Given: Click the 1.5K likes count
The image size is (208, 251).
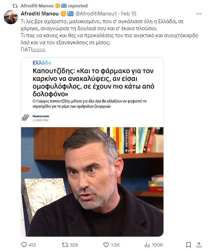Looking at the screenshot, I should click(x=115, y=245).
